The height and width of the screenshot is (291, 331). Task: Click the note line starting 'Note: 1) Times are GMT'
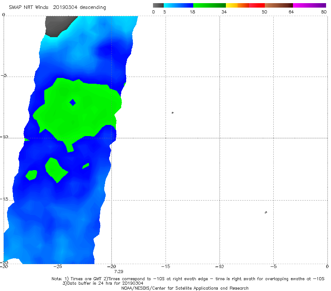[x=188, y=279]
